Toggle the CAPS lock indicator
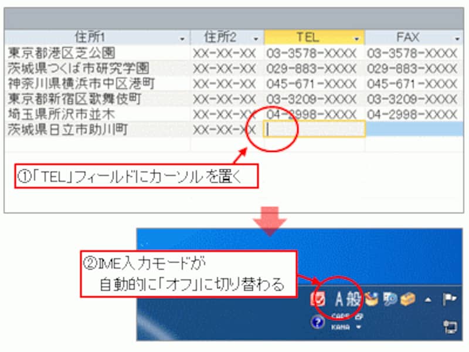Screen dimensions: 469x352 click(341, 316)
